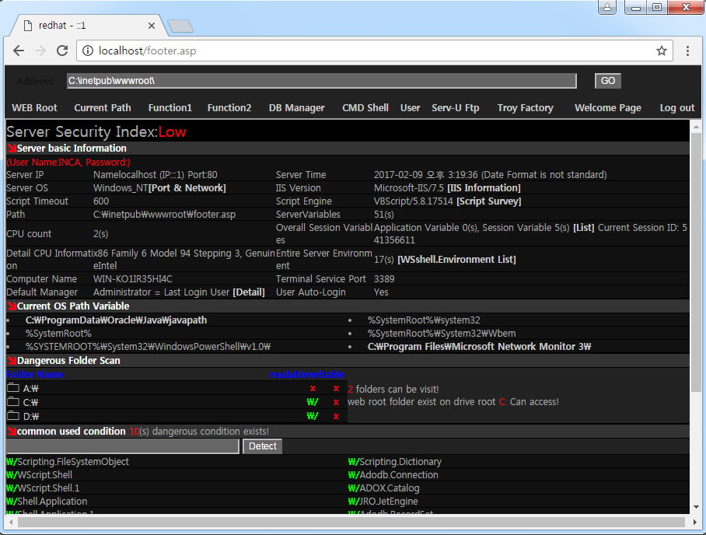Screen dimensions: 706x535
Task: Click computer name WIN-KO1IR35HI4C
Action: [x=133, y=279]
